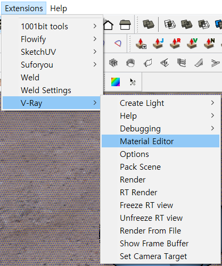Click the 1001bit vertical columns array icon
Screen dimensions: 222x266
113,63
